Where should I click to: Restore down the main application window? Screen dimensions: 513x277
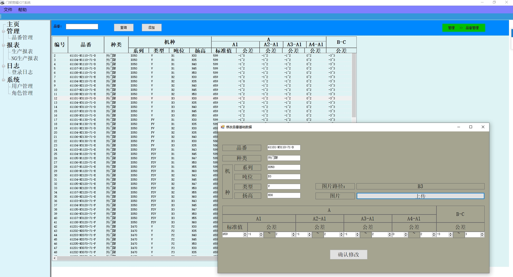(x=494, y=2)
